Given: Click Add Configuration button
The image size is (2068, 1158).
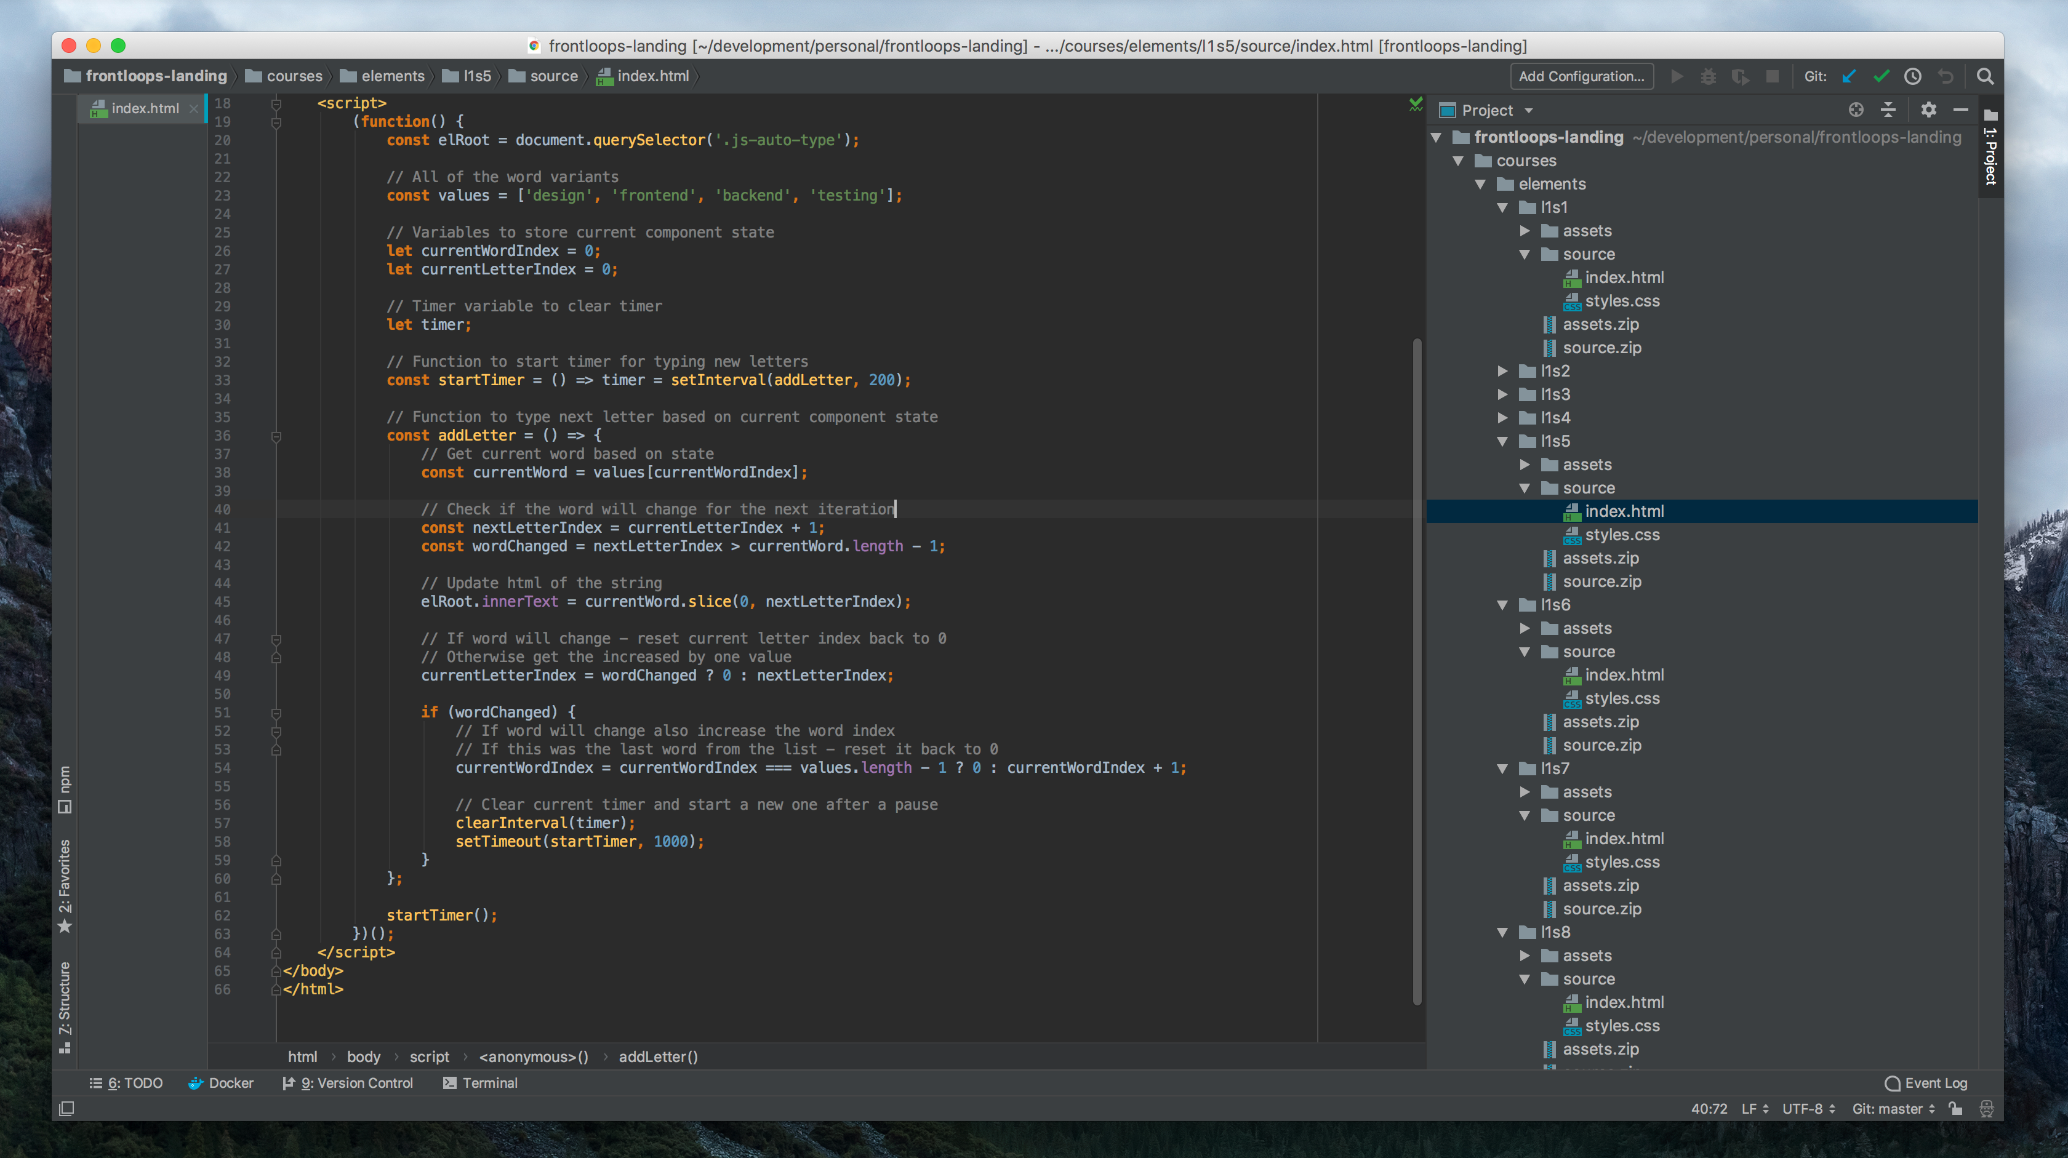Looking at the screenshot, I should [x=1581, y=76].
